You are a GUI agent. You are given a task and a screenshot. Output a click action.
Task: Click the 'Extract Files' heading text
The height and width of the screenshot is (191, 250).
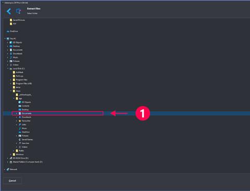pos(34,9)
